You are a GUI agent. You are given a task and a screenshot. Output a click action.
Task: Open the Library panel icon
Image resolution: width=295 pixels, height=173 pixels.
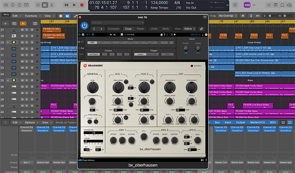click(6, 5)
